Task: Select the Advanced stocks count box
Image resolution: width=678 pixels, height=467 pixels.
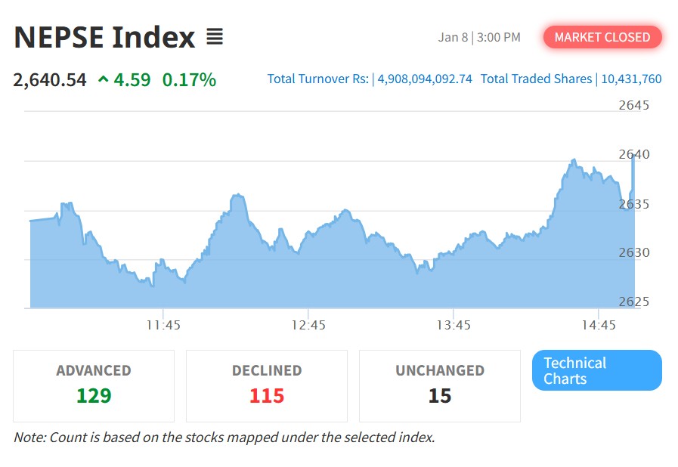Action: (x=94, y=385)
